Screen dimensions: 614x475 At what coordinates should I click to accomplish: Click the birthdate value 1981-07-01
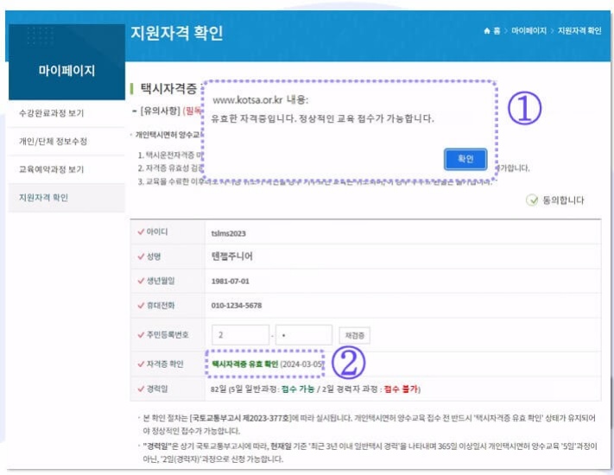230,282
